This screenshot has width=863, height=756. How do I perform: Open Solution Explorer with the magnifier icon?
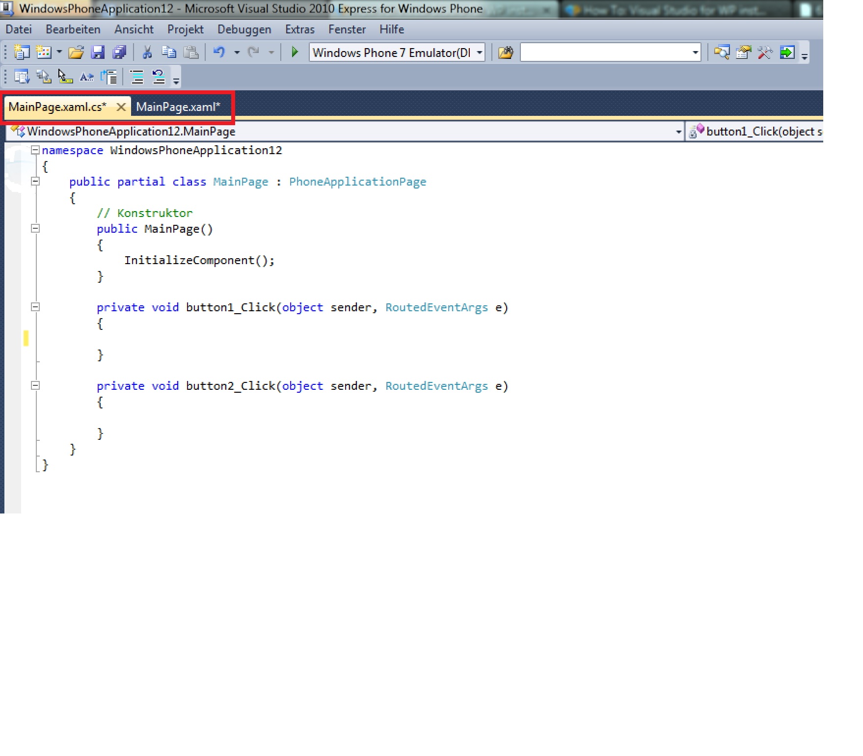tap(722, 52)
